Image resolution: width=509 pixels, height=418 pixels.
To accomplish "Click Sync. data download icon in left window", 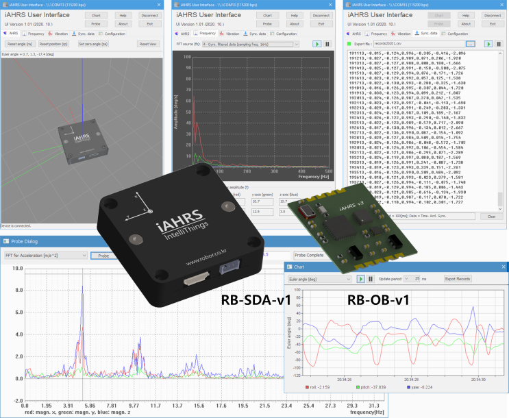I will point(74,34).
